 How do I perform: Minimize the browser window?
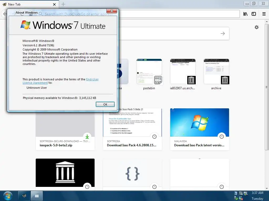tap(247, 4)
